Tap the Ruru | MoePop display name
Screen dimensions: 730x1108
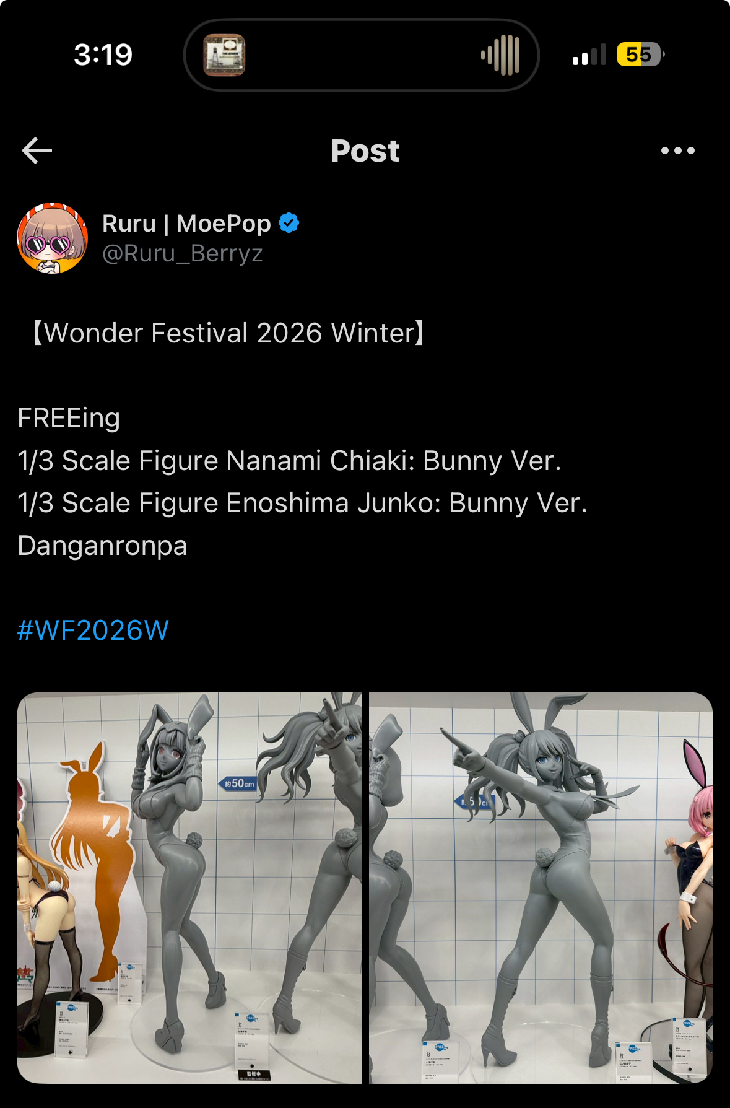pos(186,224)
